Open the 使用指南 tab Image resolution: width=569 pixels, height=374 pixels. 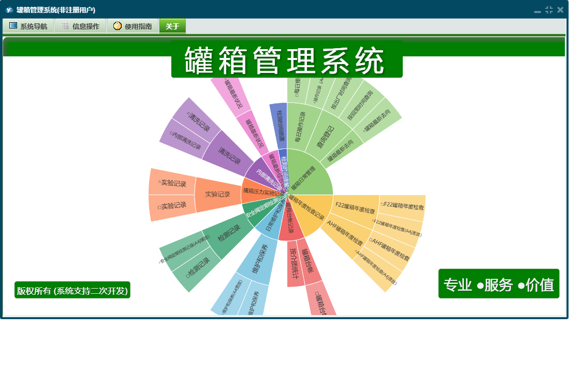[x=133, y=26]
